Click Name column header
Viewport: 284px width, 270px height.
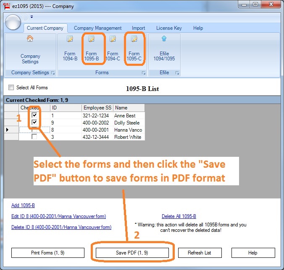(x=129, y=108)
